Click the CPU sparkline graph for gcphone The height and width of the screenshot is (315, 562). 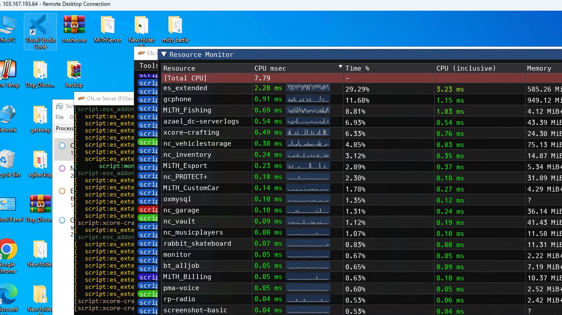[308, 99]
